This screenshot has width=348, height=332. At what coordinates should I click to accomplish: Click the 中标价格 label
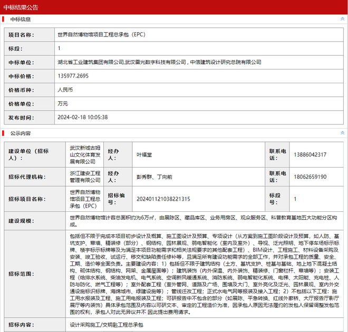tap(21, 76)
